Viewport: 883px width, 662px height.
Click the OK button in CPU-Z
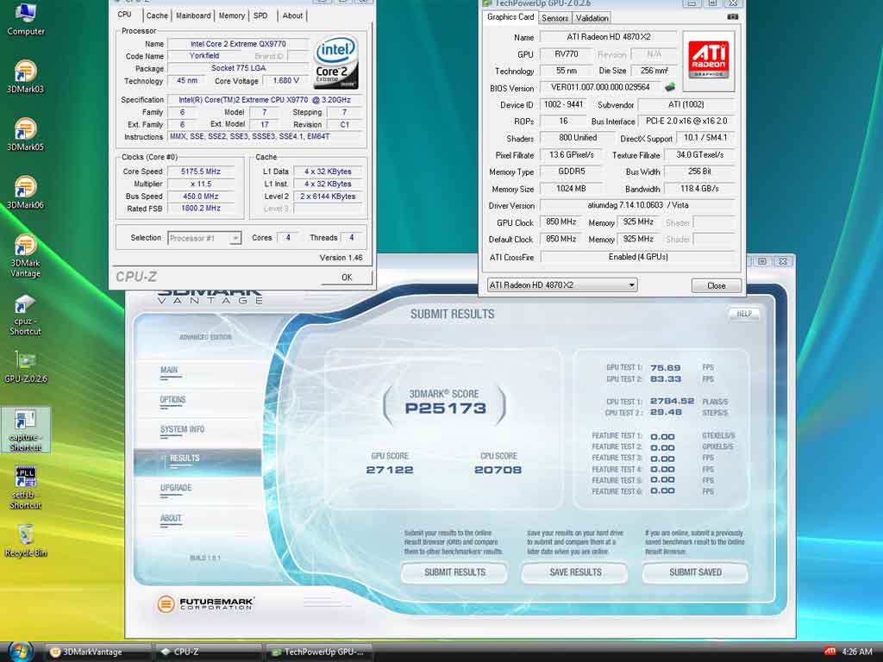(347, 277)
